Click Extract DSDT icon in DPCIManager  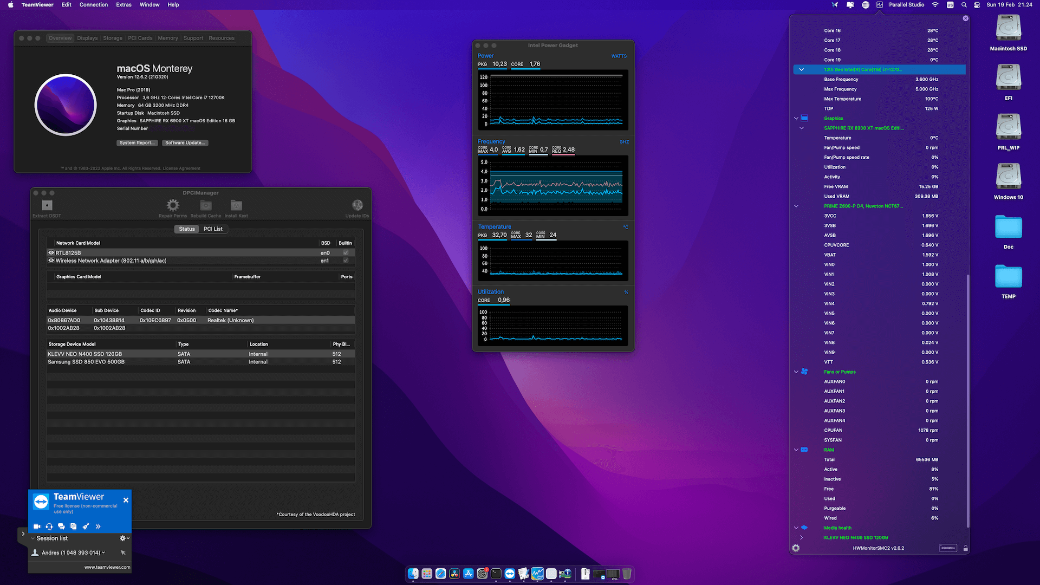tap(47, 205)
